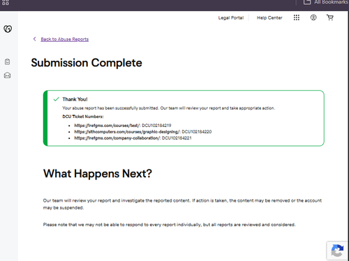Click the What Happens Next? heading

click(x=98, y=174)
